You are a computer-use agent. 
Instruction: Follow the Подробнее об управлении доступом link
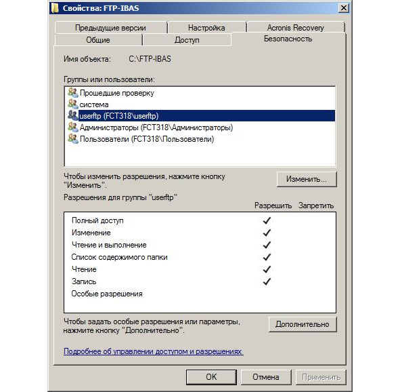click(154, 351)
